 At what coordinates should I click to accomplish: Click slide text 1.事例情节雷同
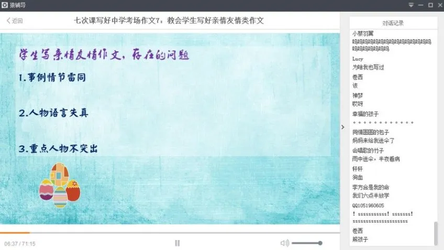(x=52, y=77)
